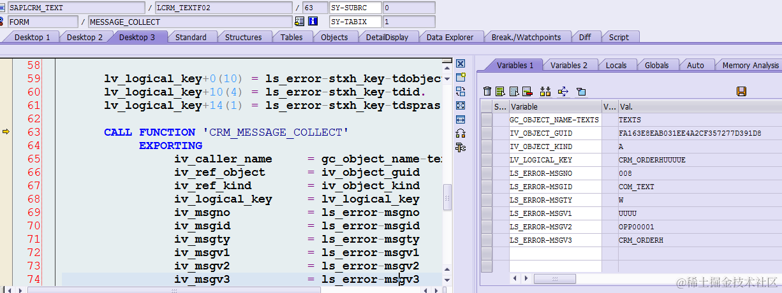
Task: Click the orange floppy disk save icon
Action: click(741, 92)
